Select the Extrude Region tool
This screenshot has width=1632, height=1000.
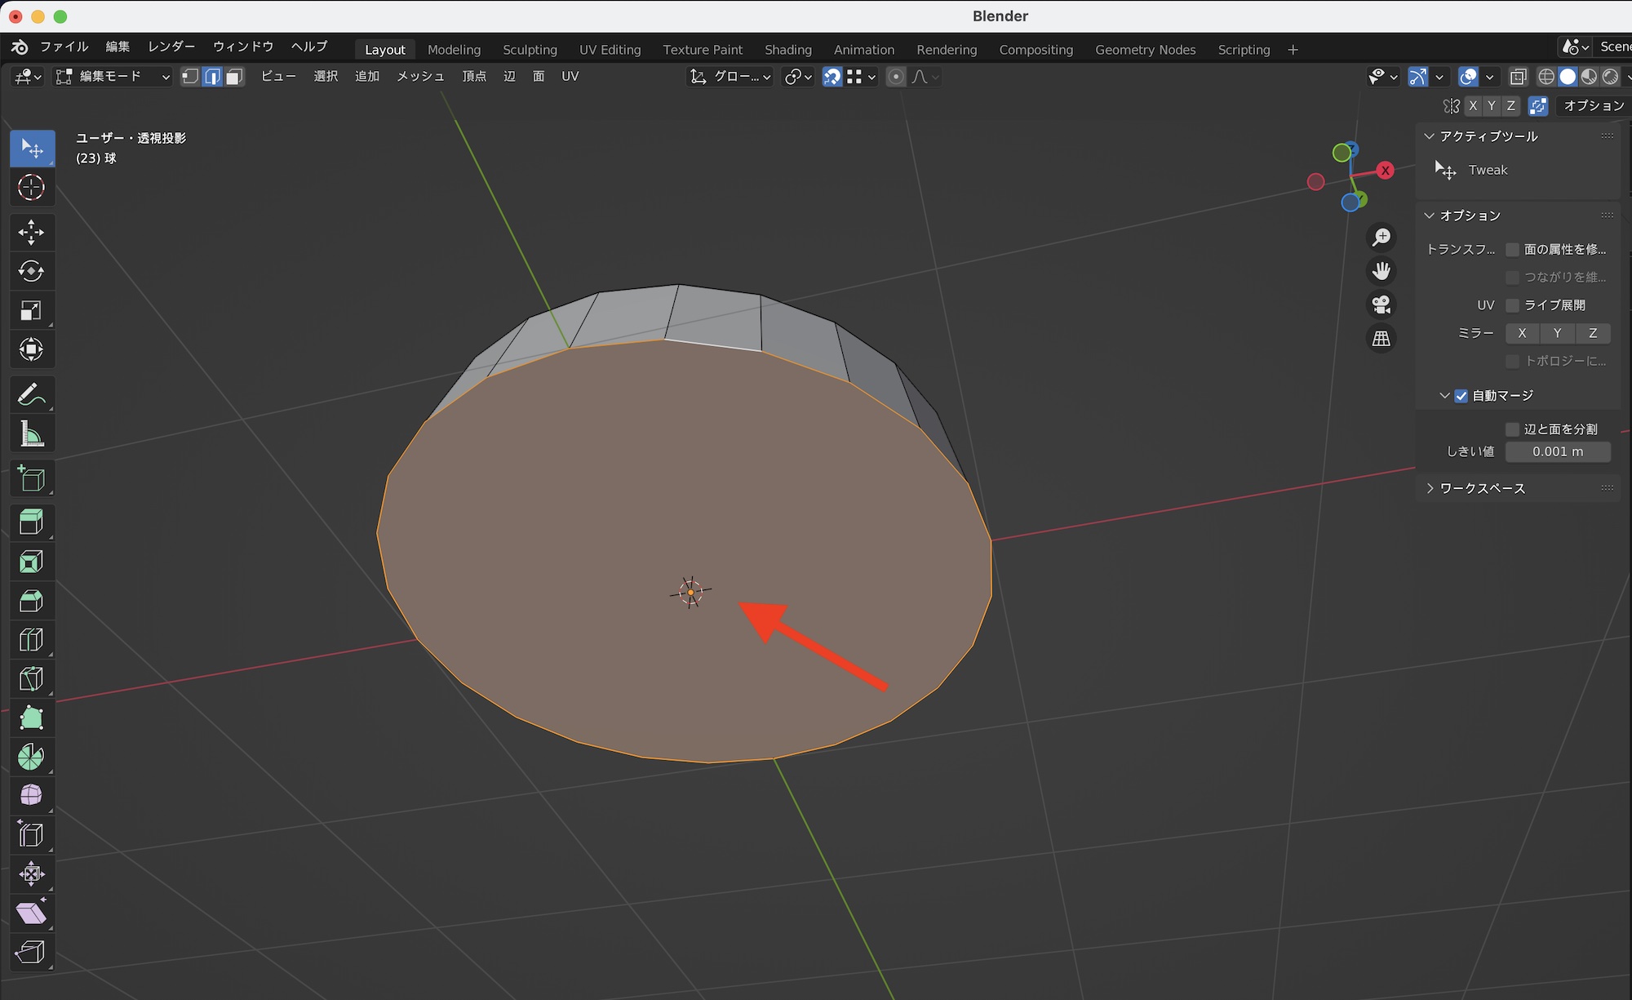[31, 522]
